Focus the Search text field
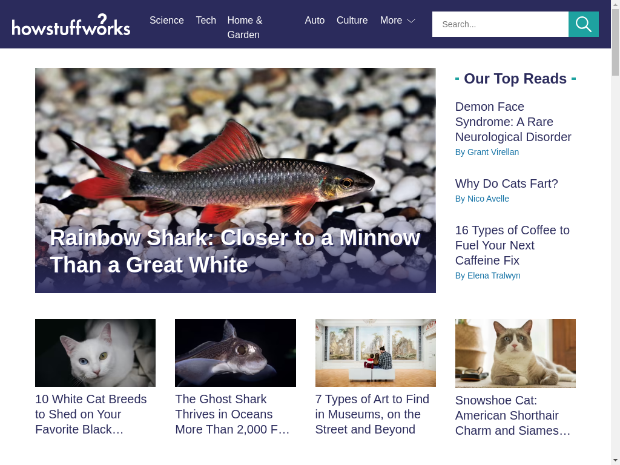This screenshot has width=620, height=465. [500, 24]
